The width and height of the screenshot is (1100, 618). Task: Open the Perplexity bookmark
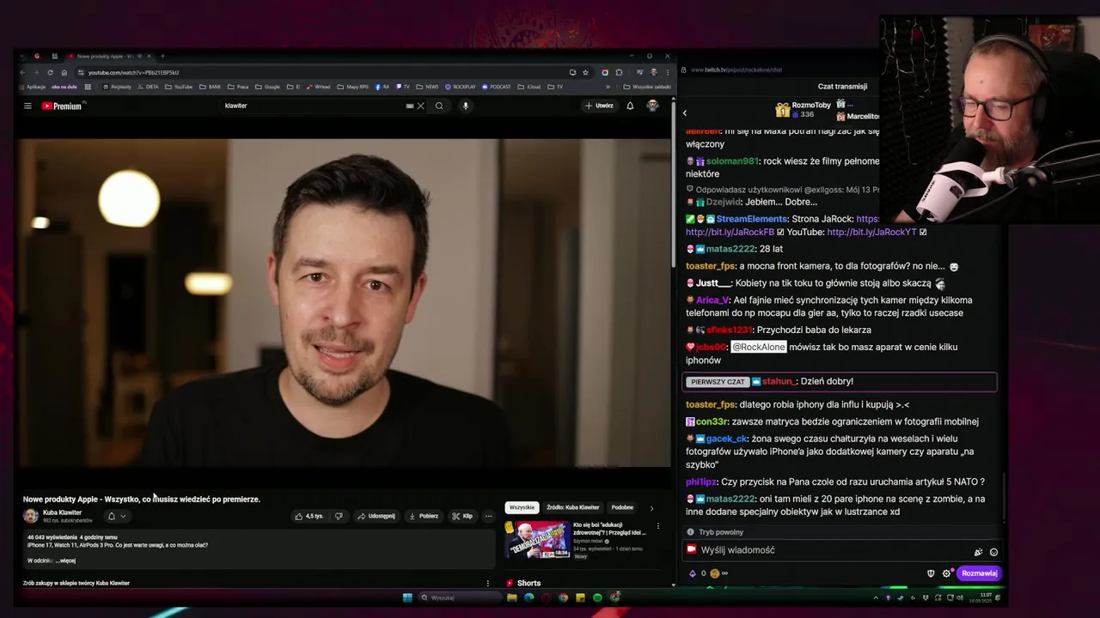[116, 87]
